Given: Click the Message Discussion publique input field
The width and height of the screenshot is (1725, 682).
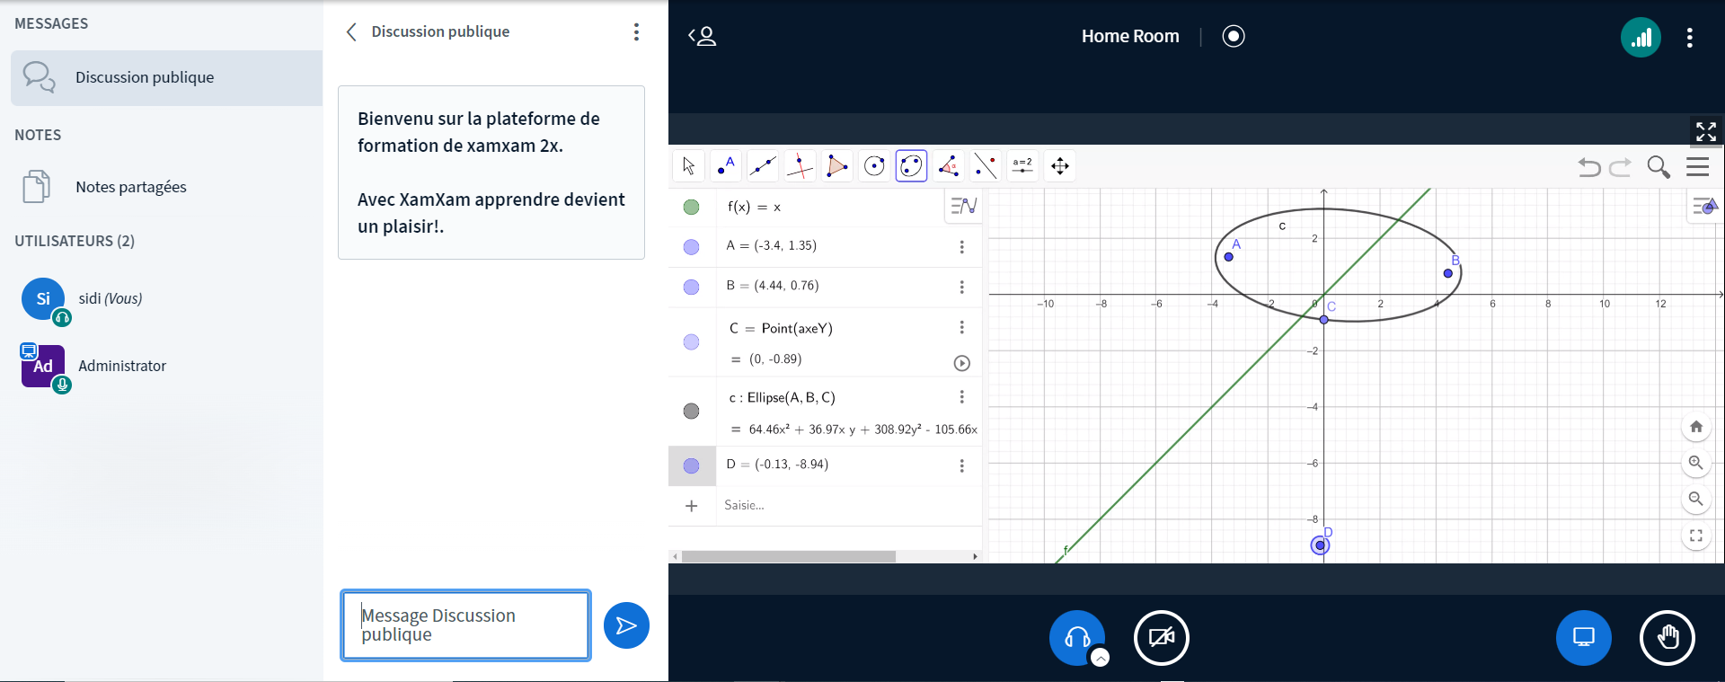Looking at the screenshot, I should click(x=465, y=625).
